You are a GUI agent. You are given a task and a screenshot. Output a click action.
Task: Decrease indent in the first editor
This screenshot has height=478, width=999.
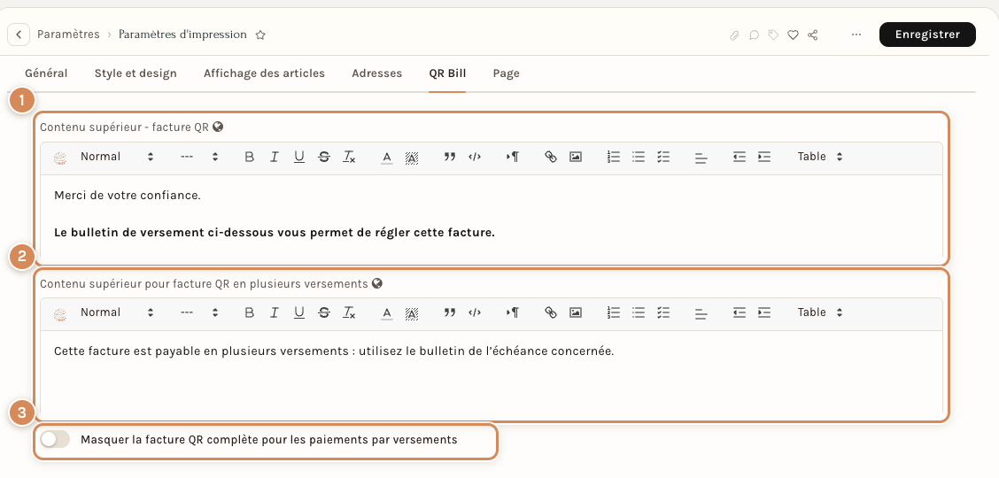[739, 158]
